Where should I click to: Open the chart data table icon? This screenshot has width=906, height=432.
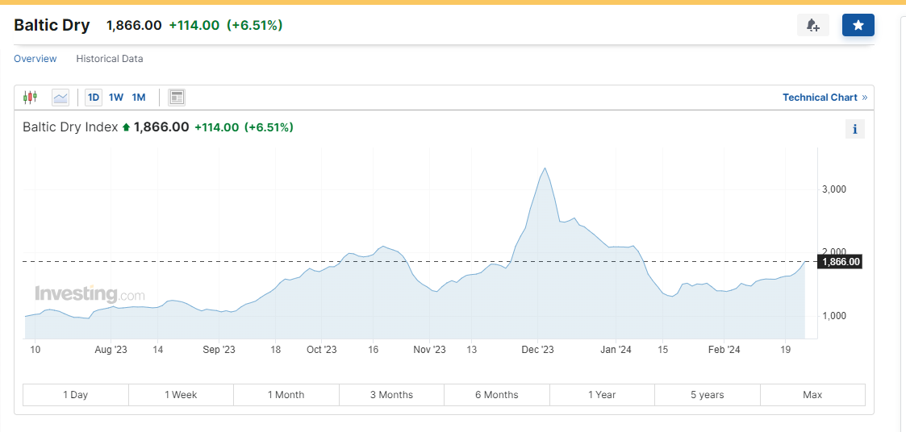click(177, 98)
